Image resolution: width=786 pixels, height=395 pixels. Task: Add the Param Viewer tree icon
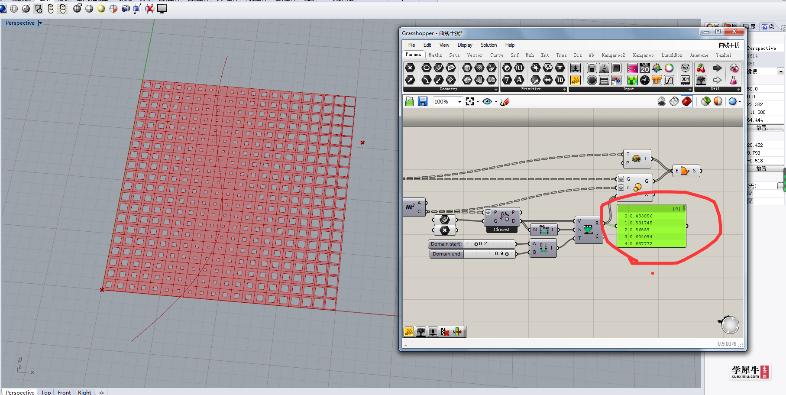point(701,80)
